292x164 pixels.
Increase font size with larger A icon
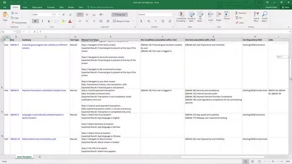pos(64,15)
